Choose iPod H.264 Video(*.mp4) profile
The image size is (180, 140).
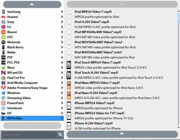[x=122, y=24]
